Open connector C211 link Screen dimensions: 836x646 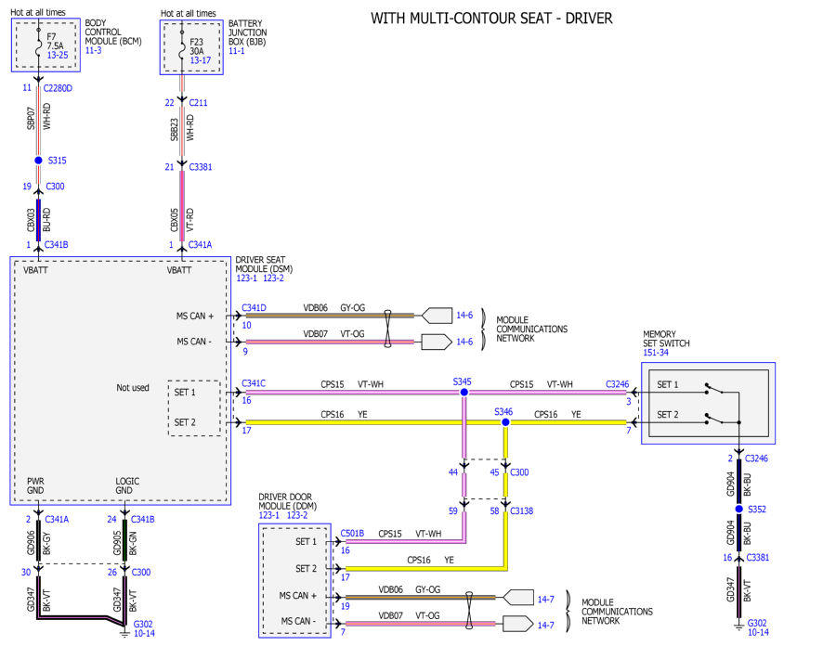tap(199, 103)
